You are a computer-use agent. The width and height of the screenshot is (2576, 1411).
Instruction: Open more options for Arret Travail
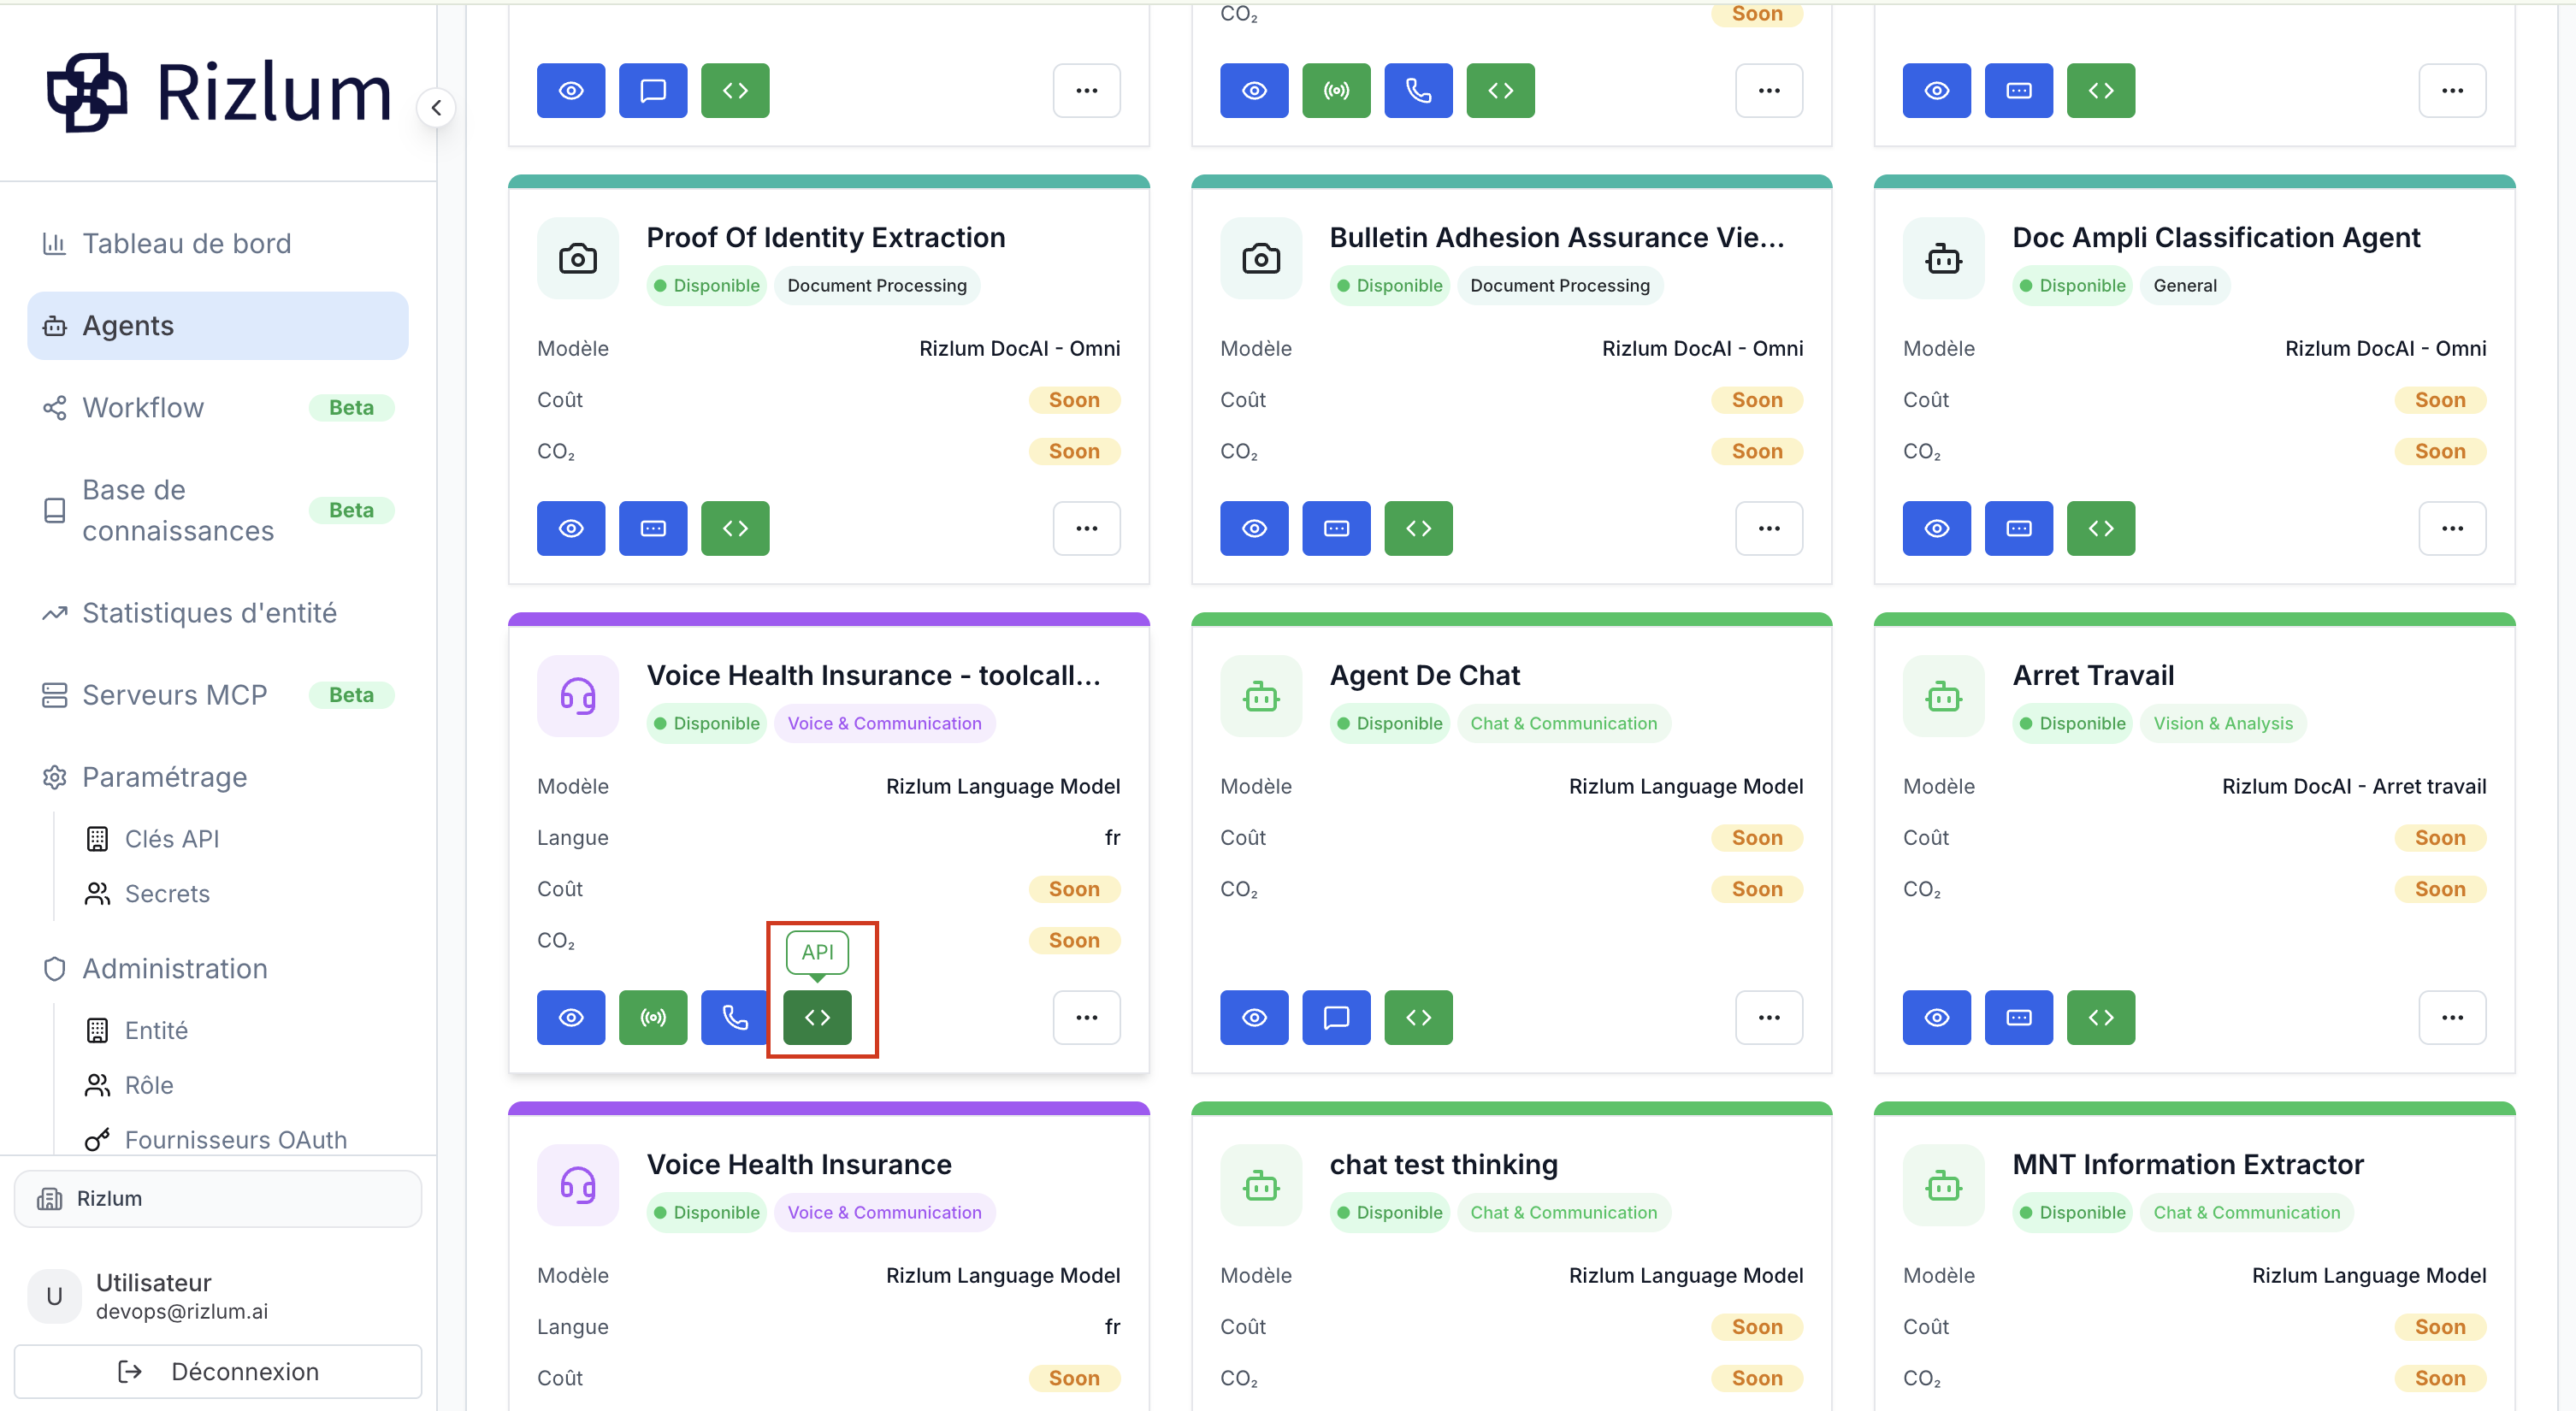tap(2452, 1017)
